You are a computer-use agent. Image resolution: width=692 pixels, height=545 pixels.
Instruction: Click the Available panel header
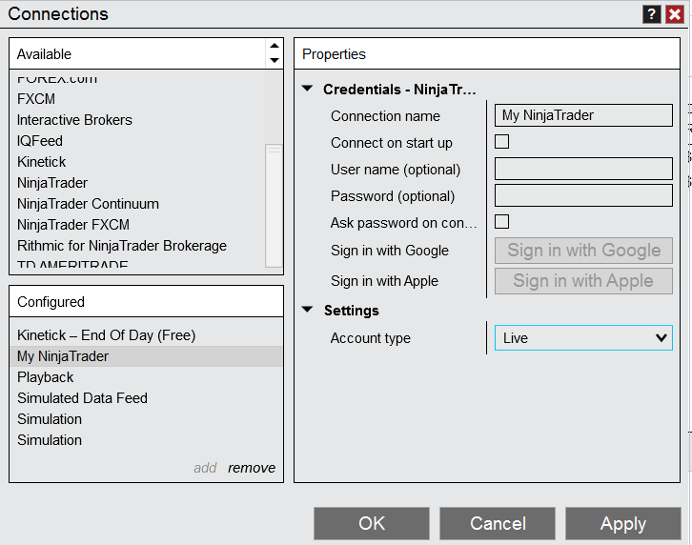click(137, 54)
